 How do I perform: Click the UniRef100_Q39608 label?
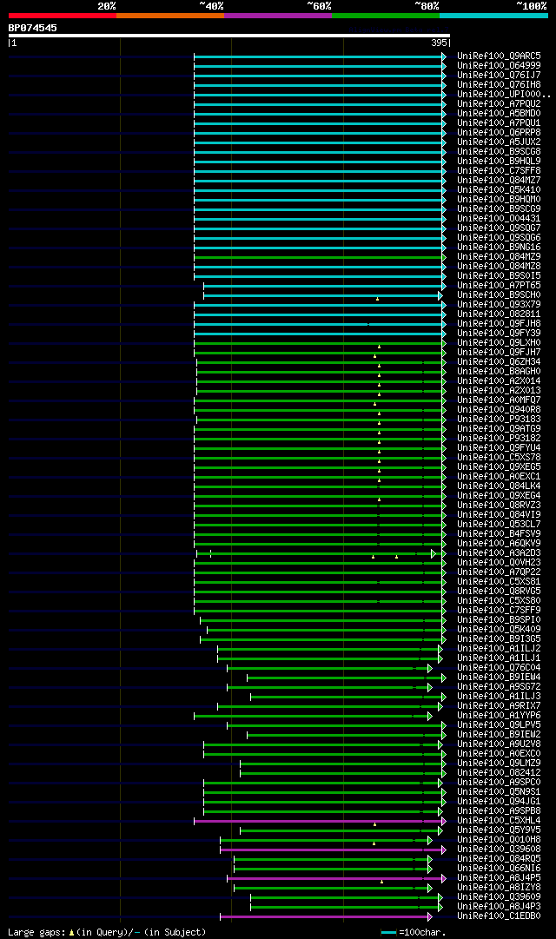(x=499, y=850)
